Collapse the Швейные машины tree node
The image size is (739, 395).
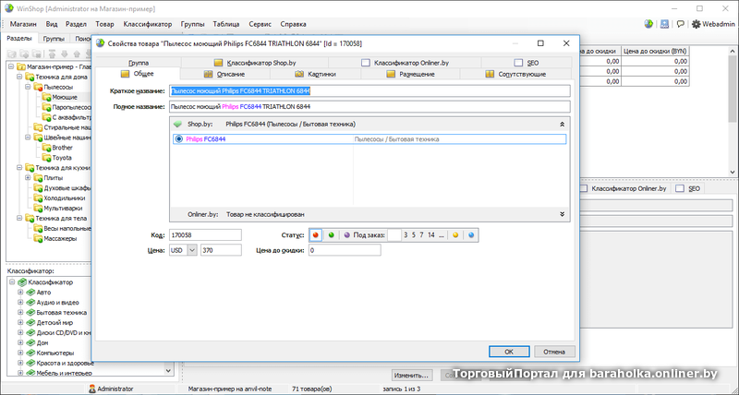[x=28, y=138]
